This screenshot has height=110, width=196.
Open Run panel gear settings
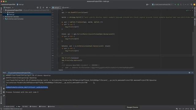point(189,73)
